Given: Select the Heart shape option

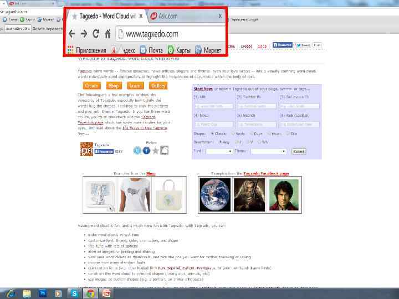Looking at the screenshot, I should 269,133.
